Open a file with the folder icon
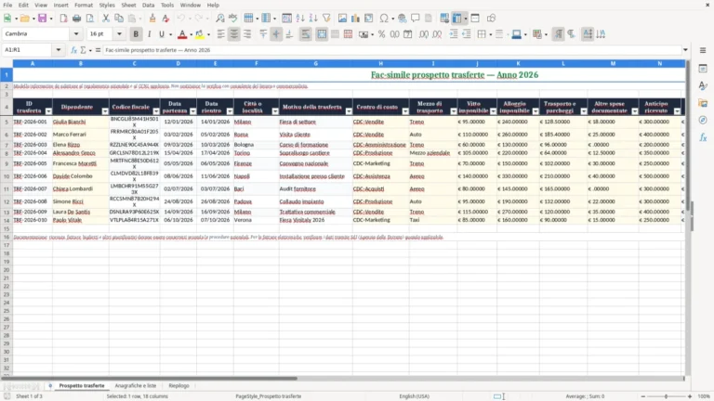 [24, 19]
